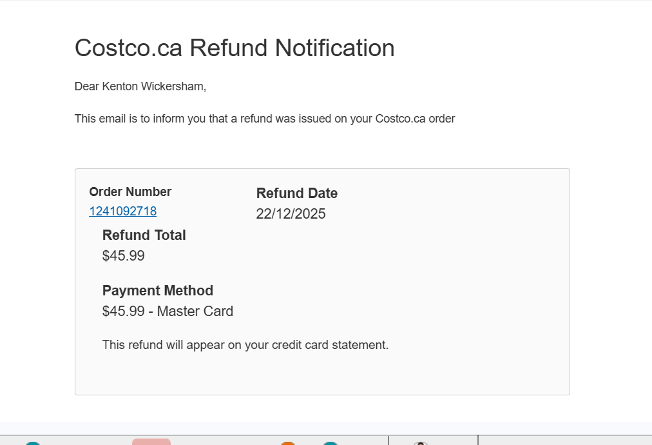Click the pink button at bottom edge
The height and width of the screenshot is (445, 652).
click(x=151, y=442)
